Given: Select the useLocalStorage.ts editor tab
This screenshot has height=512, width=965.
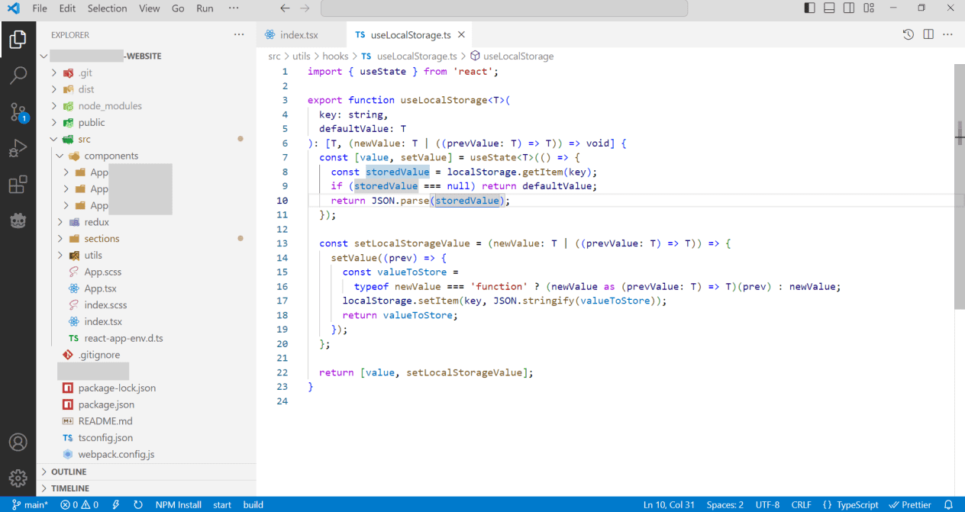Looking at the screenshot, I should click(x=408, y=35).
